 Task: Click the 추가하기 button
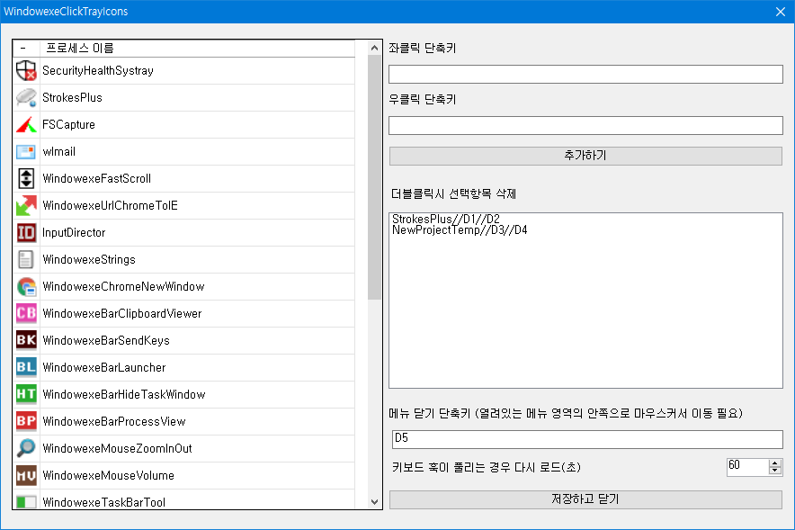coord(585,156)
